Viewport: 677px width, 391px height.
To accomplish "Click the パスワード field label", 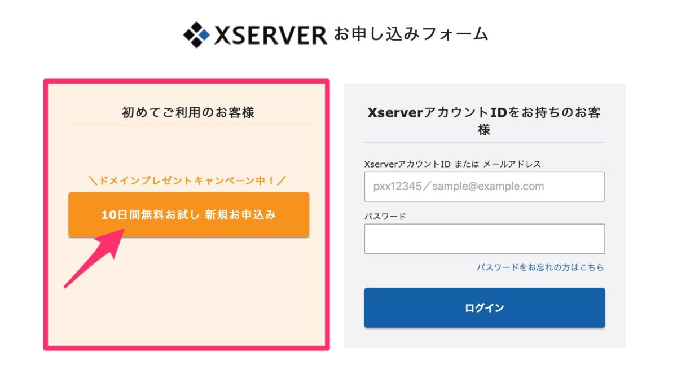I will 385,216.
